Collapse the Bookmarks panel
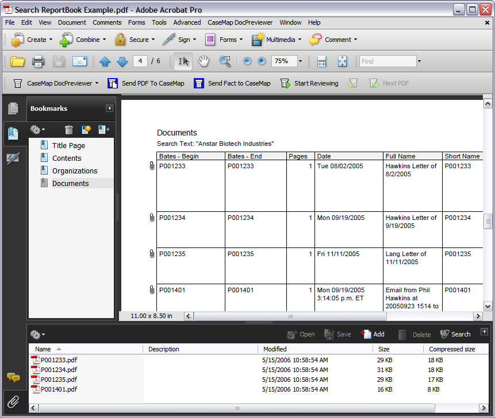This screenshot has width=495, height=418. 109,109
